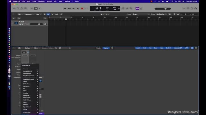The height and width of the screenshot is (115, 206).
Task: Toggle the purple count-in 1234 button
Action: [137, 9]
